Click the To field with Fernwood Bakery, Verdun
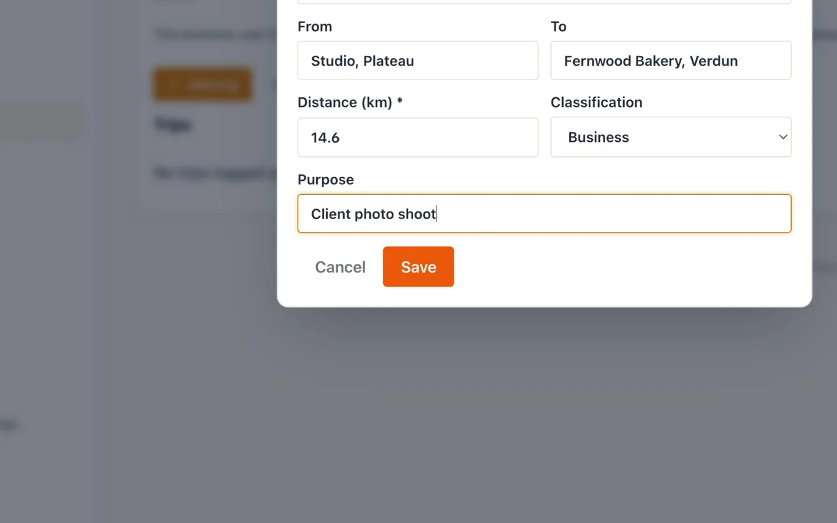The image size is (837, 523). pos(671,60)
